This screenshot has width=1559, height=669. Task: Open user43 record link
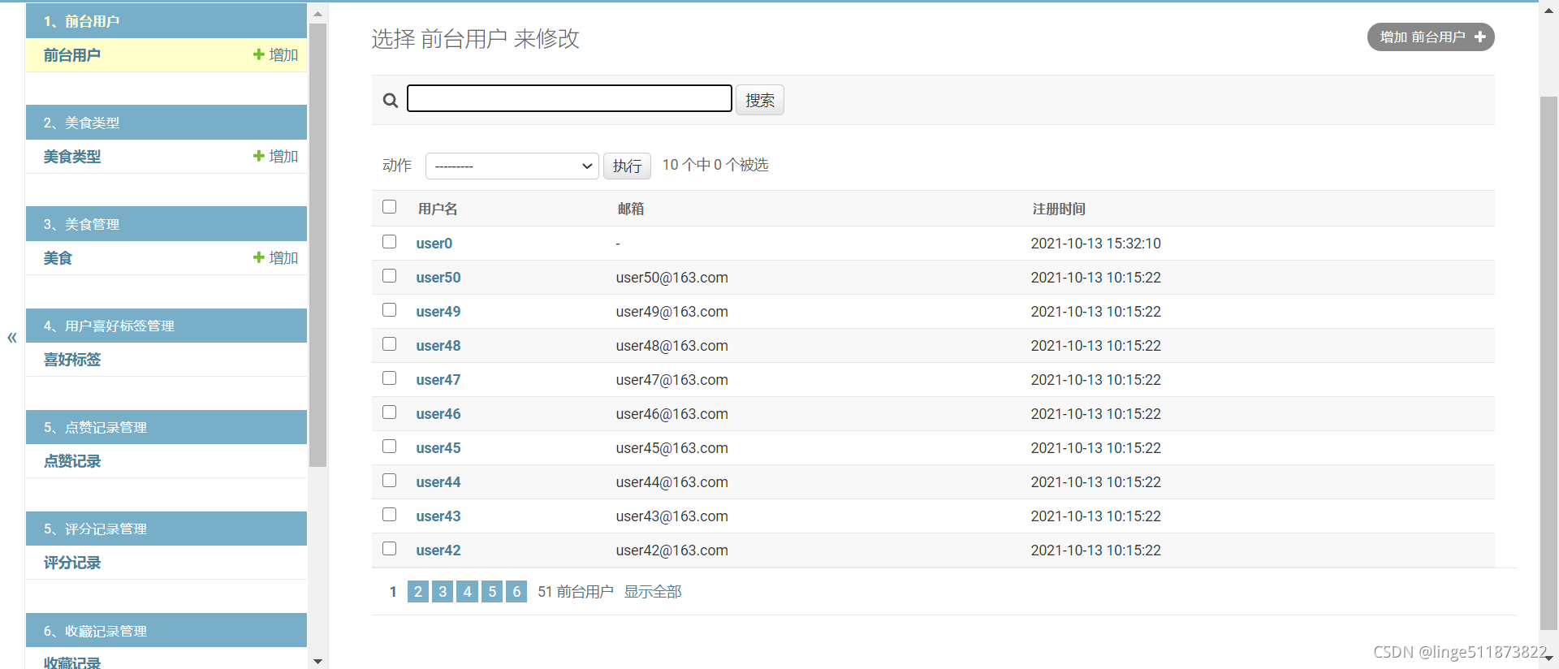click(x=438, y=516)
